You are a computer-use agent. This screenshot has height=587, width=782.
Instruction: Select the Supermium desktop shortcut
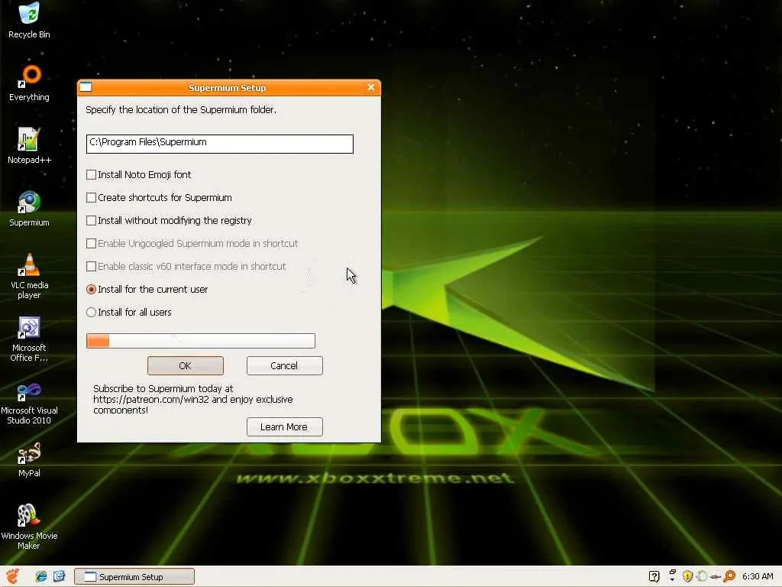[29, 209]
